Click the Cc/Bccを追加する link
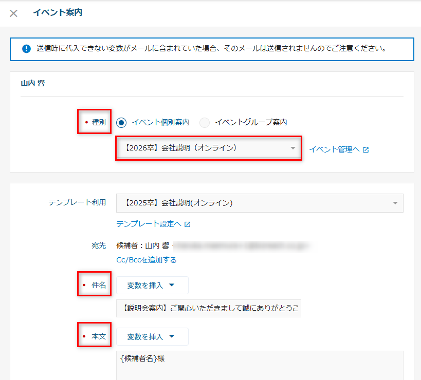Viewport: 421px width, 380px height. point(147,260)
